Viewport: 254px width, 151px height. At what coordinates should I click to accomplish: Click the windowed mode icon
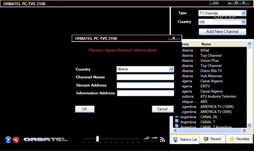point(147,139)
